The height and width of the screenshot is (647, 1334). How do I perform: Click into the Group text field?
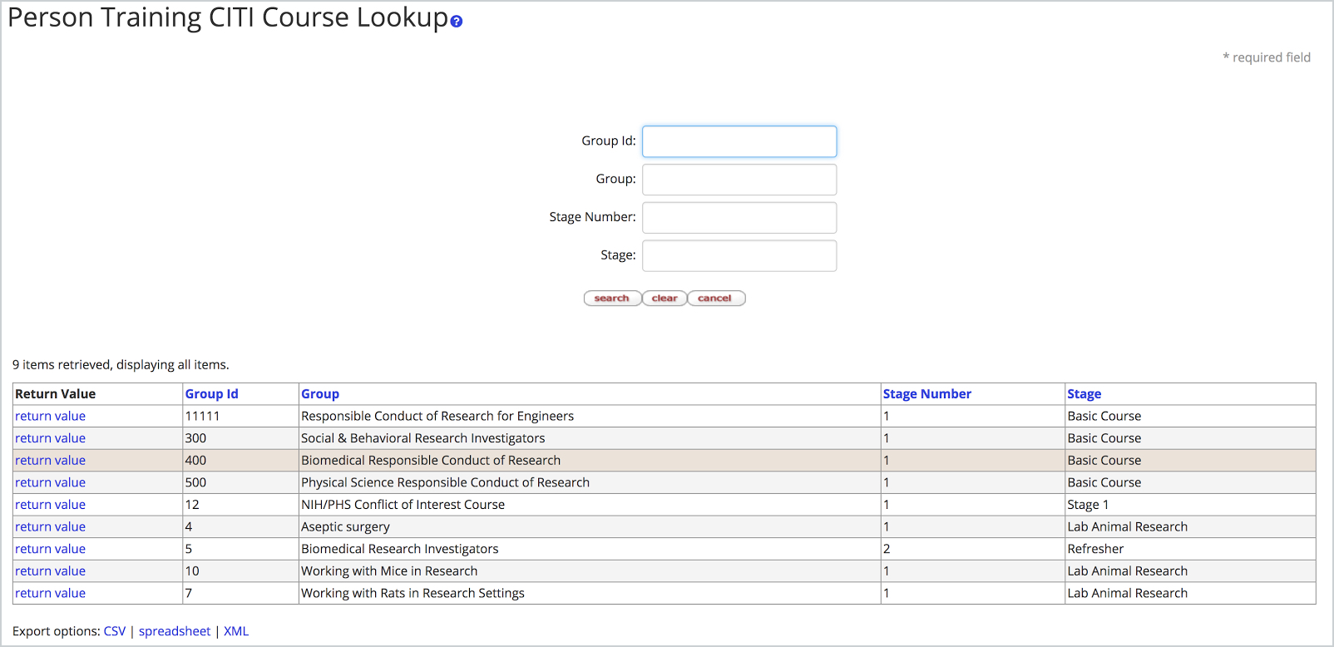point(739,180)
